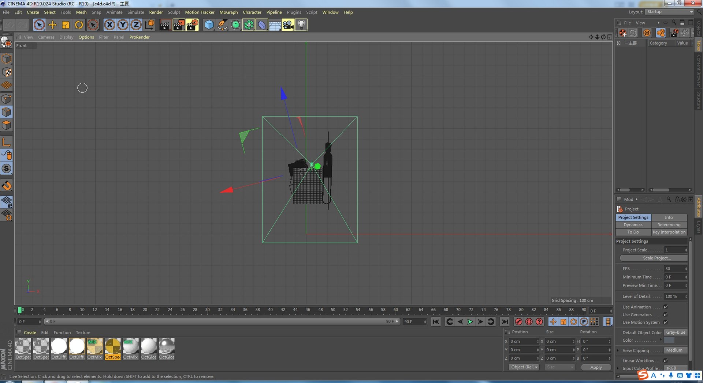Click the Camera object icon
This screenshot has width=703, height=383.
[x=288, y=25]
